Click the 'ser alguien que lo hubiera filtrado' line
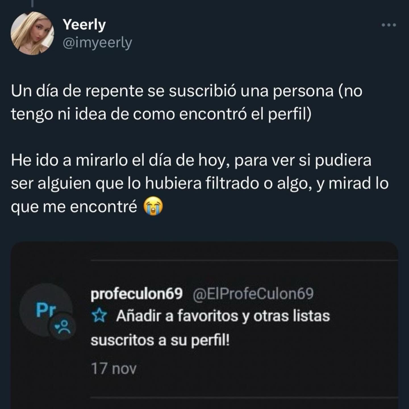The image size is (409, 409). click(199, 184)
